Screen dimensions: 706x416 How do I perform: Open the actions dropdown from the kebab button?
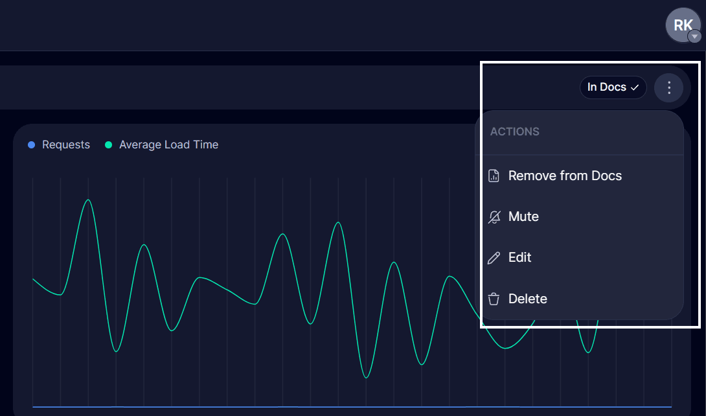pyautogui.click(x=668, y=87)
